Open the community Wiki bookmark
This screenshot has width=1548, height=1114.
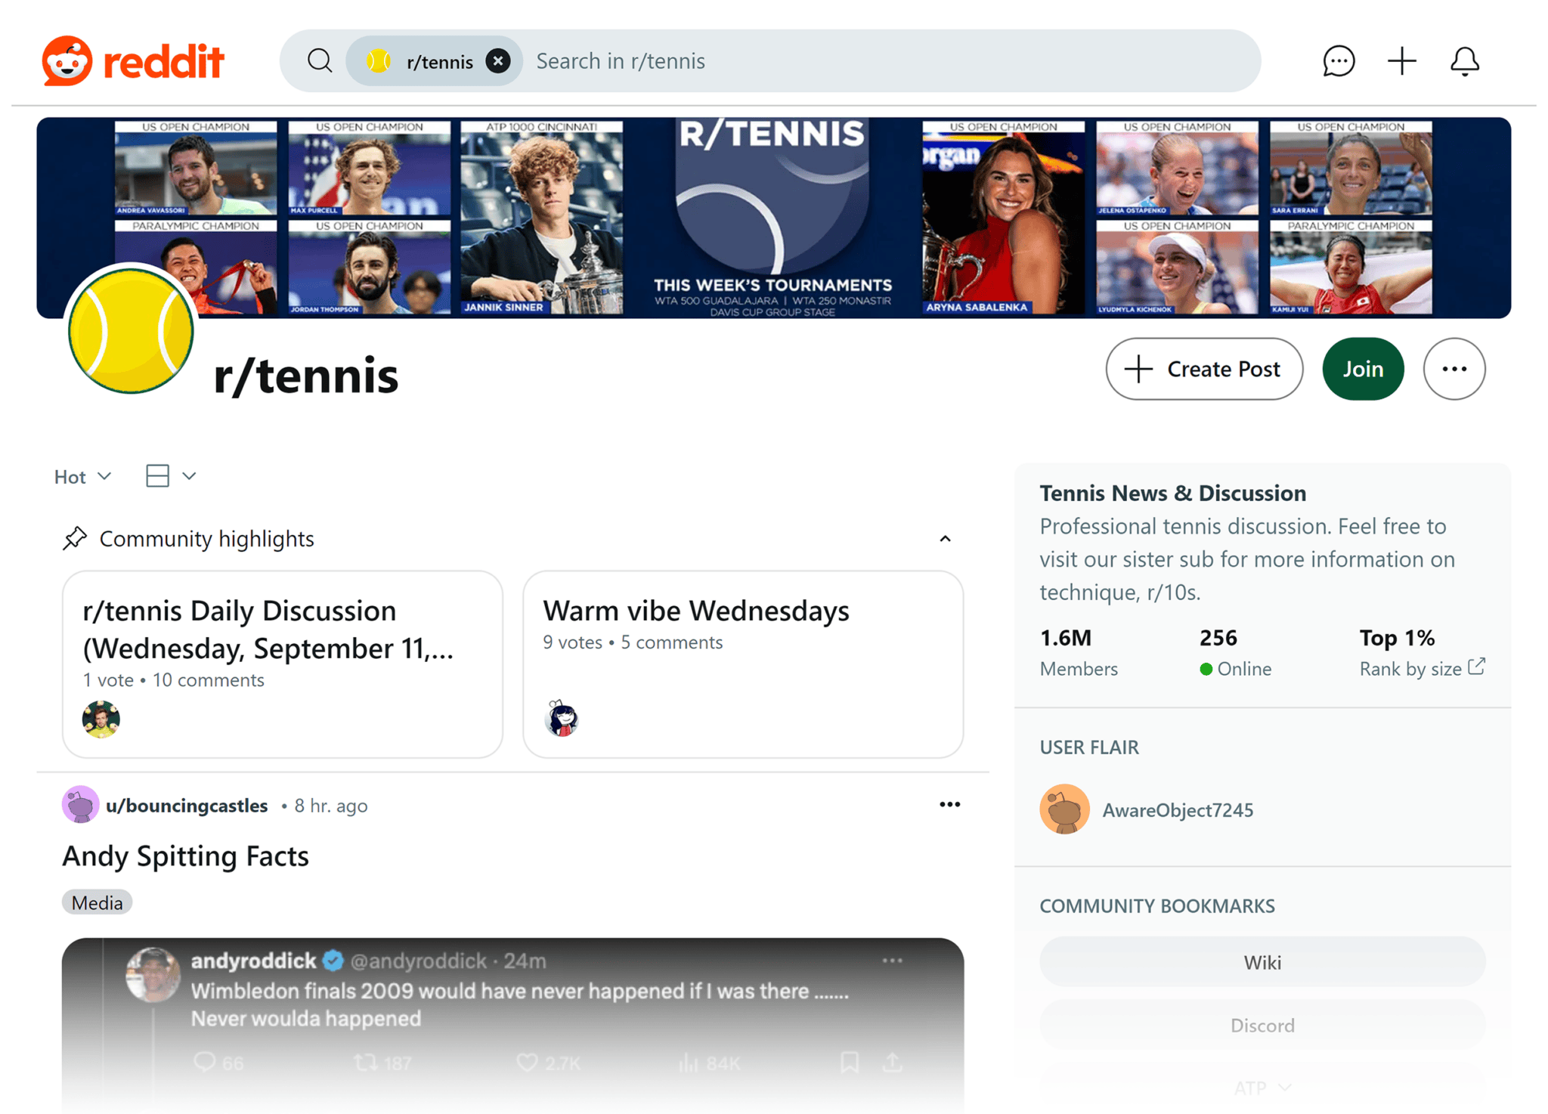tap(1262, 962)
